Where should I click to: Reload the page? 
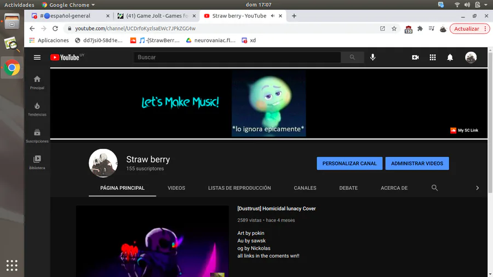[x=55, y=28]
